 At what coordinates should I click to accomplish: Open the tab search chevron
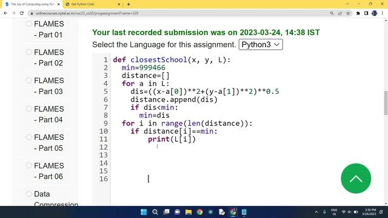point(347,4)
